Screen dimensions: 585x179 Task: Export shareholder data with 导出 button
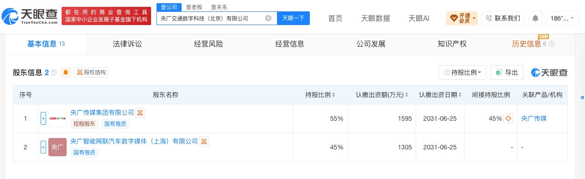click(507, 72)
